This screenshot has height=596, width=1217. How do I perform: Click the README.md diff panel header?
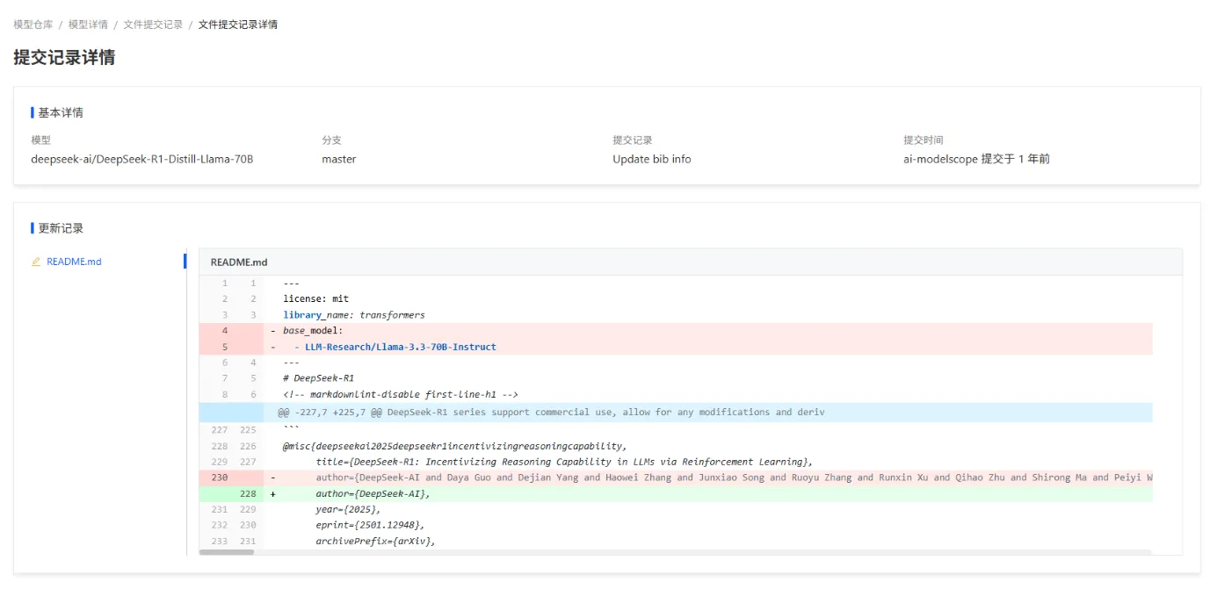pos(691,262)
